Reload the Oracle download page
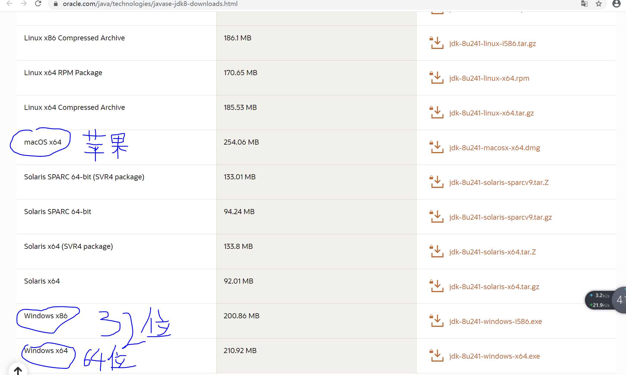The height and width of the screenshot is (375, 626). pos(38,4)
